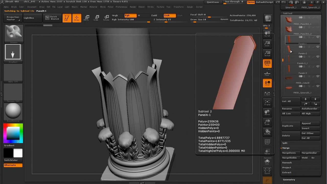Select the Move mode in top toolbar

[87, 18]
